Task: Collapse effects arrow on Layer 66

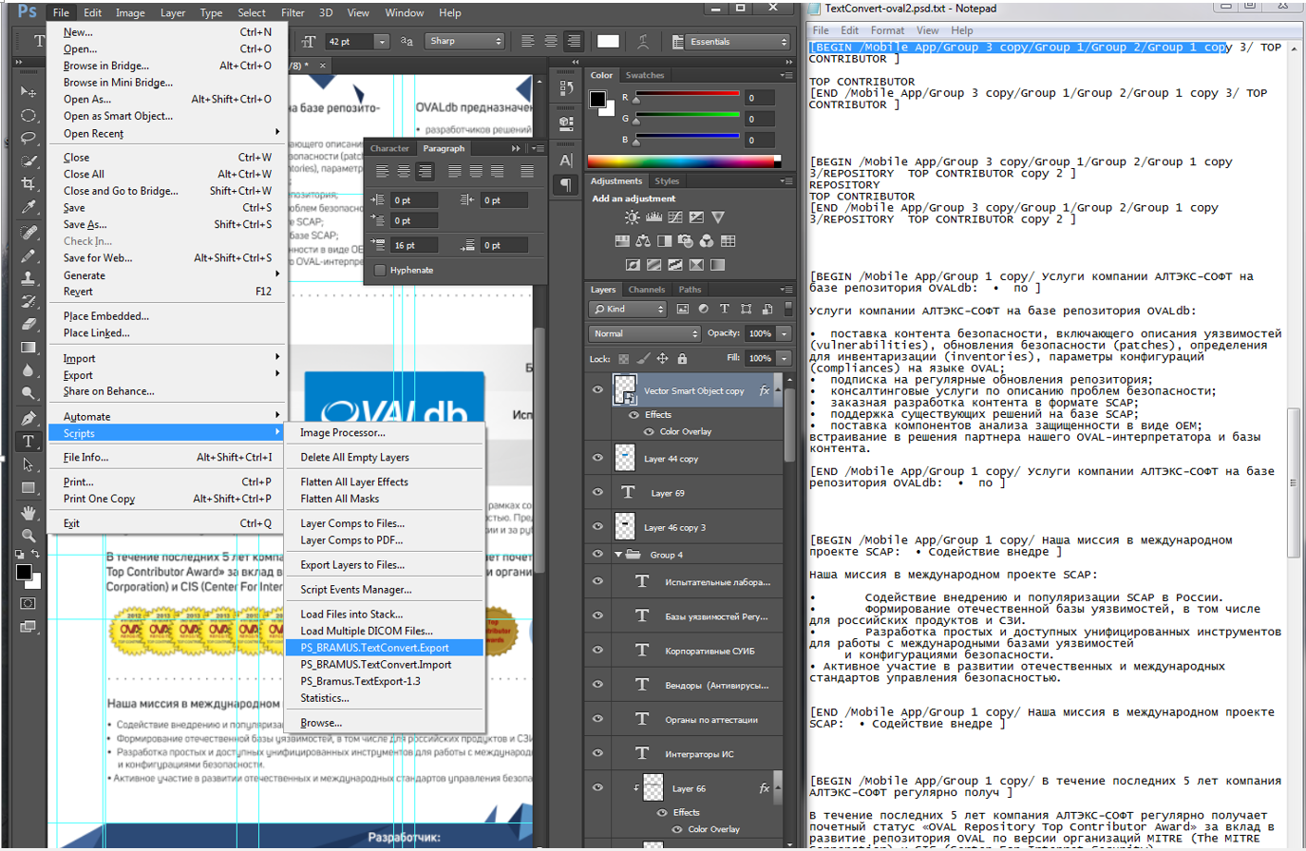Action: [777, 787]
